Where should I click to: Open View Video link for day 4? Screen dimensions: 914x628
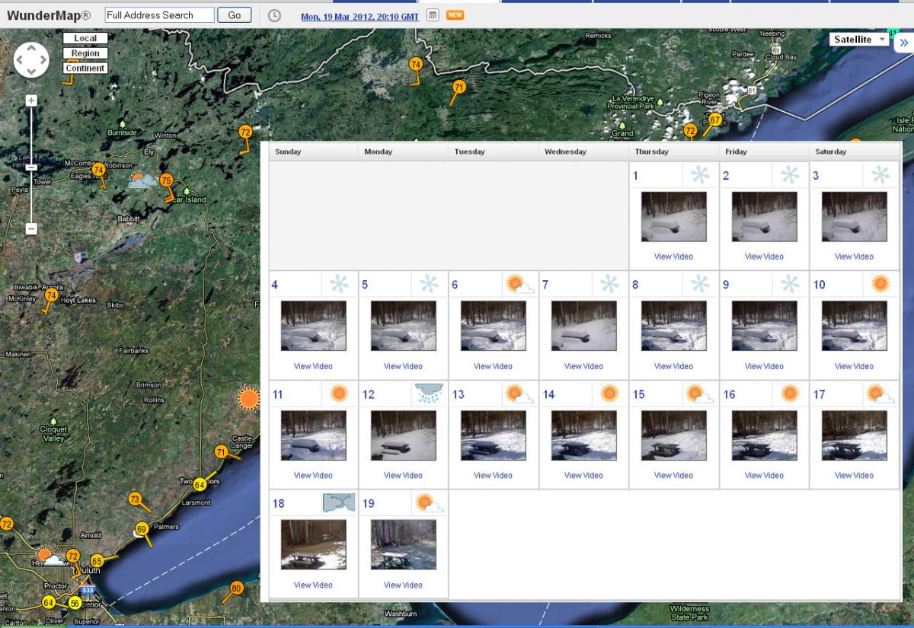click(x=313, y=366)
